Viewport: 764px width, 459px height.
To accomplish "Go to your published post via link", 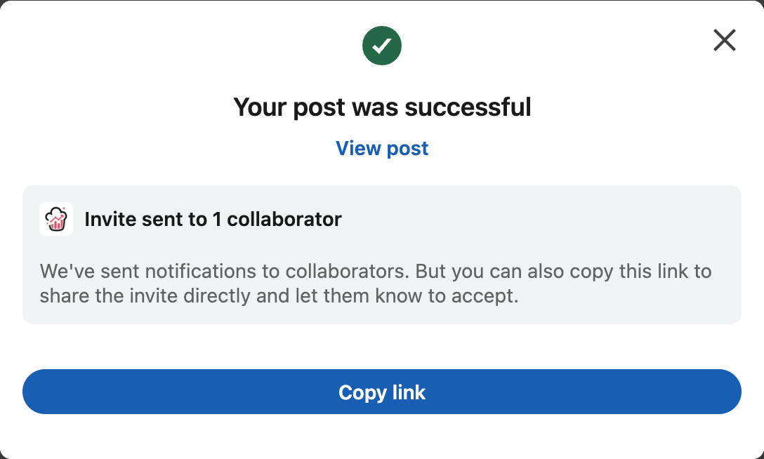I will (382, 149).
